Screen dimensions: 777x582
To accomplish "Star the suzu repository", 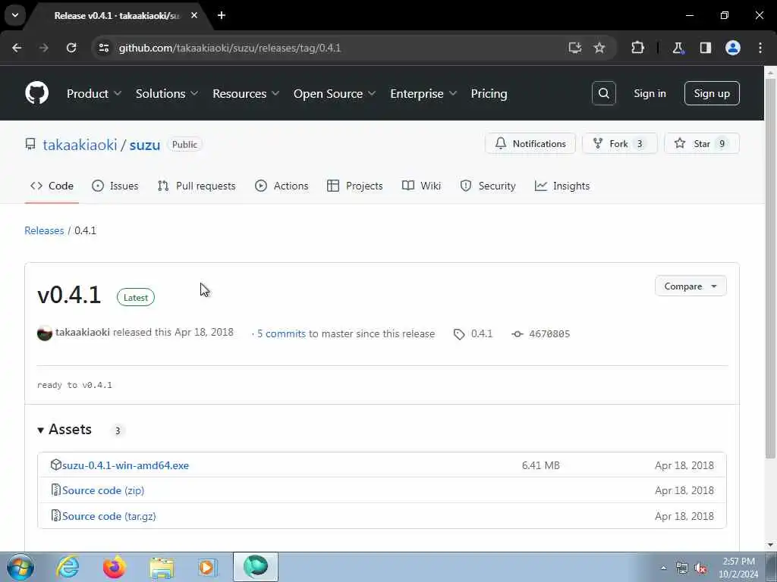I will tap(702, 143).
